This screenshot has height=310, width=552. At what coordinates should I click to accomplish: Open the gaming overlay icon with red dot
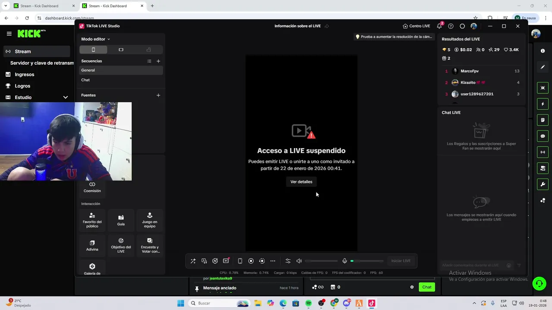pyautogui.click(x=226, y=261)
